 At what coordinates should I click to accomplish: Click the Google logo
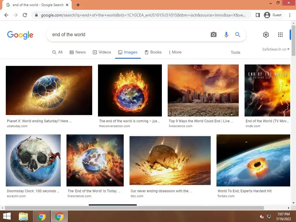point(20,35)
